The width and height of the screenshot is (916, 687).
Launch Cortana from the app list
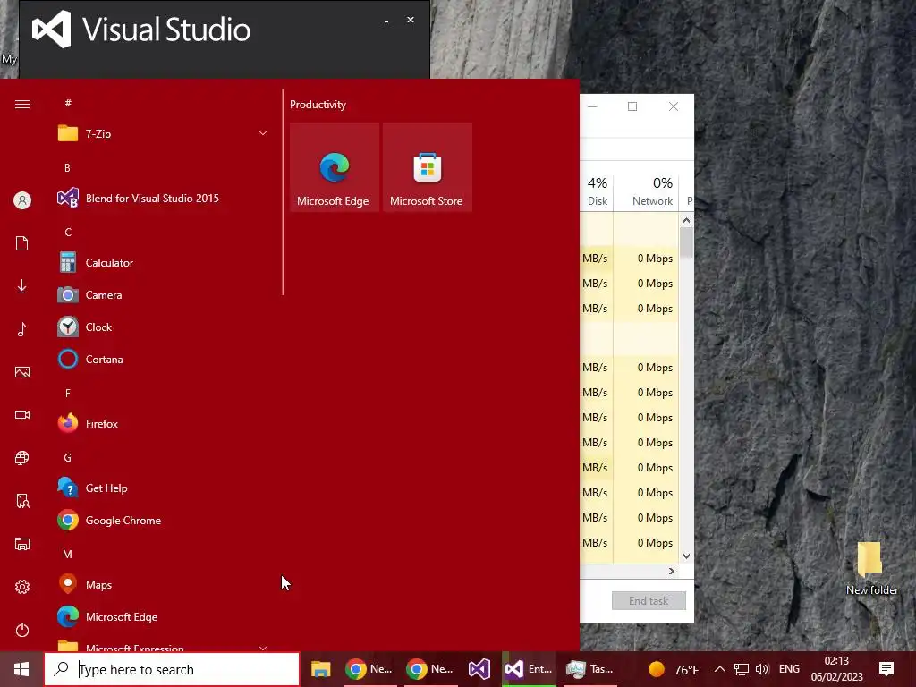pyautogui.click(x=165, y=360)
